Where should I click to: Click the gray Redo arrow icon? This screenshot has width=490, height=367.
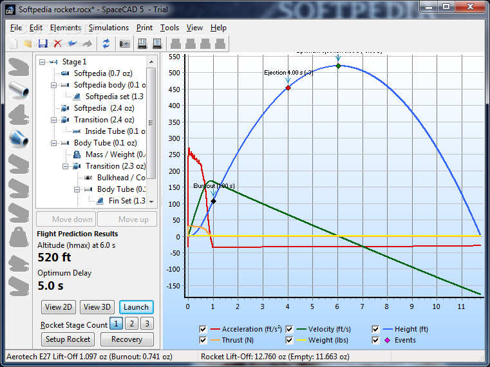(88, 43)
